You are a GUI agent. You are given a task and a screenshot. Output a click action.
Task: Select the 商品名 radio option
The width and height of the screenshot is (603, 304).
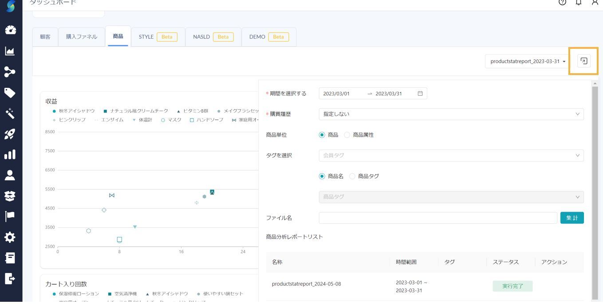coord(322,176)
